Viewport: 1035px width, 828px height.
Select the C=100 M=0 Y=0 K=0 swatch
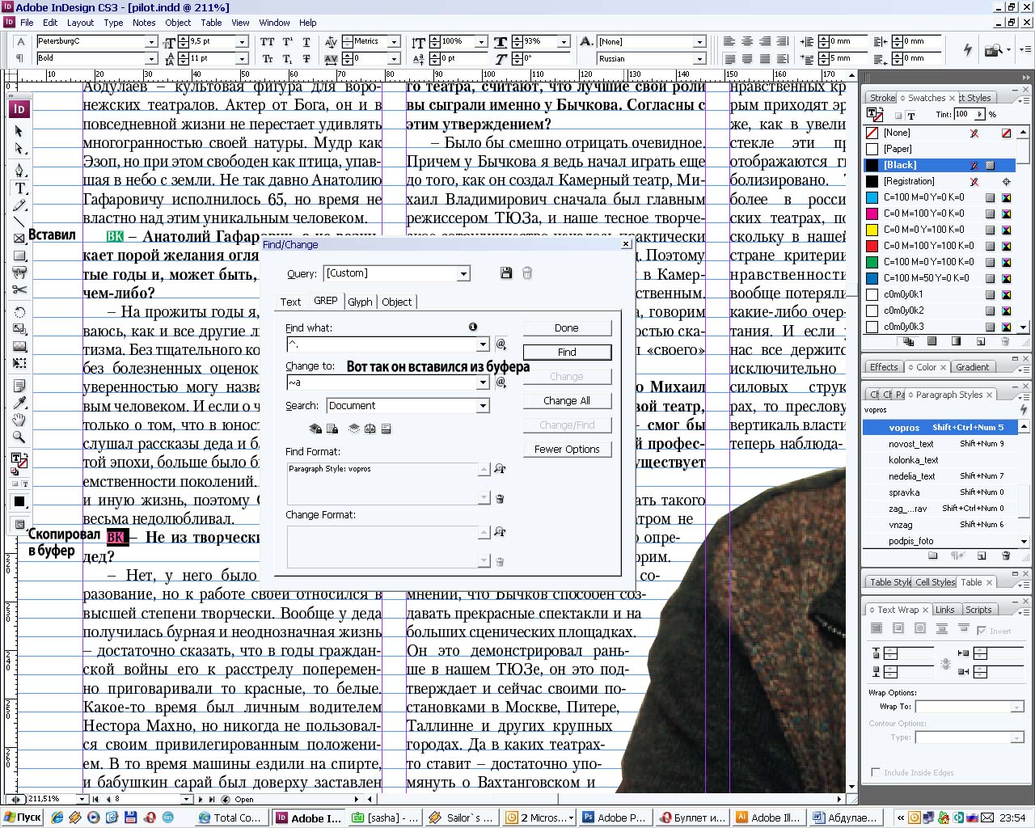939,197
